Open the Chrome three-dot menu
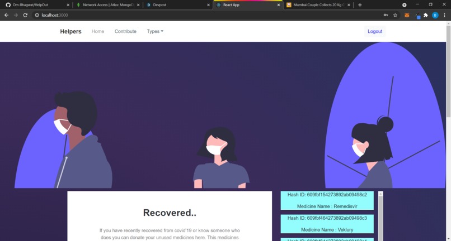 pyautogui.click(x=445, y=15)
